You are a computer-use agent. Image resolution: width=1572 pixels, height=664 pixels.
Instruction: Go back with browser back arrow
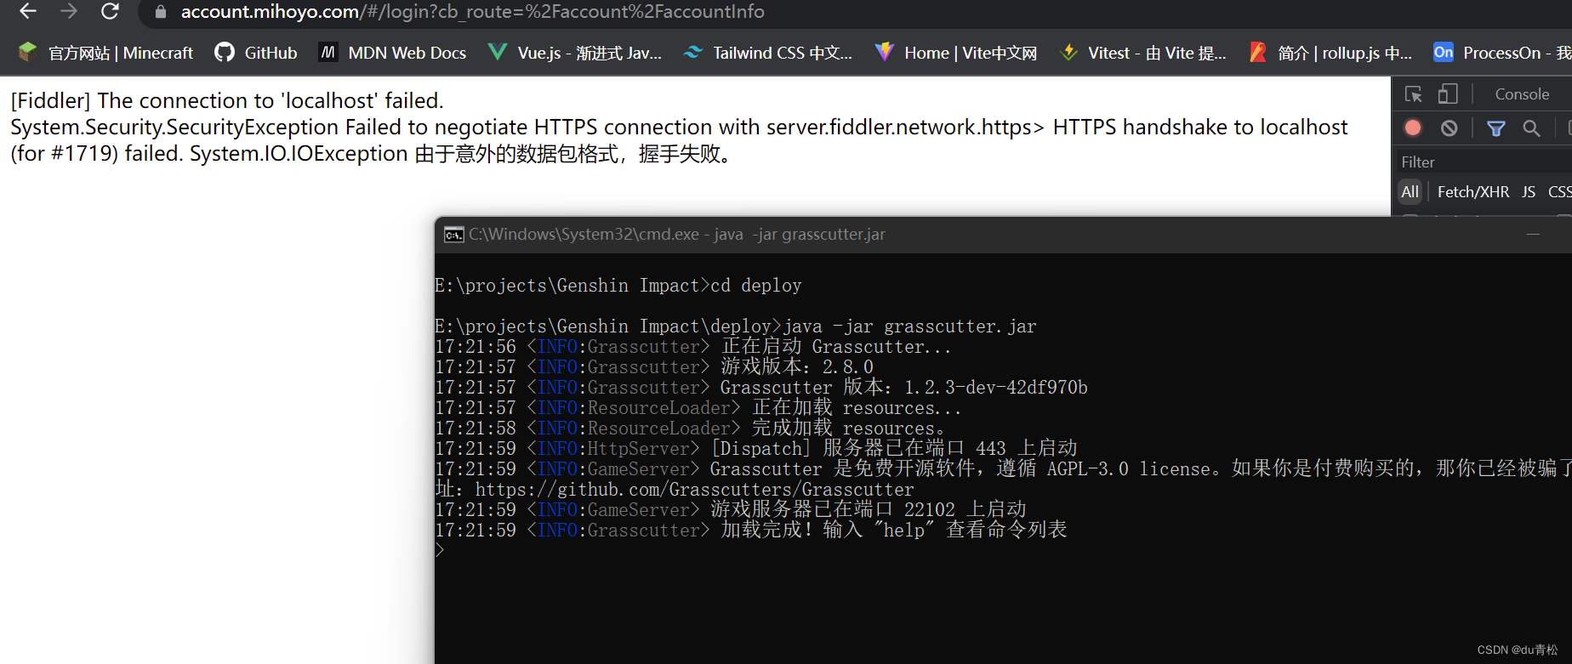pyautogui.click(x=28, y=11)
